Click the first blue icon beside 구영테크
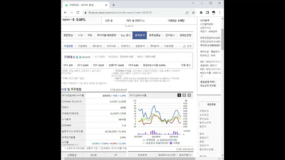The width and height of the screenshot is (285, 160). click(77, 57)
